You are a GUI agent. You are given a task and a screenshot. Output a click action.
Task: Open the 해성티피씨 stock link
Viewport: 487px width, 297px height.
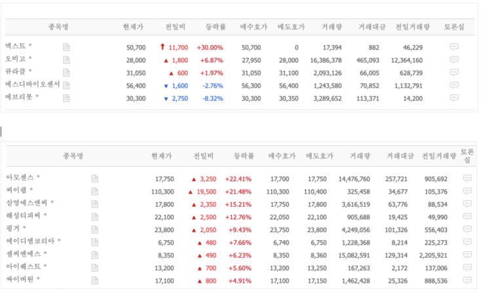point(24,215)
